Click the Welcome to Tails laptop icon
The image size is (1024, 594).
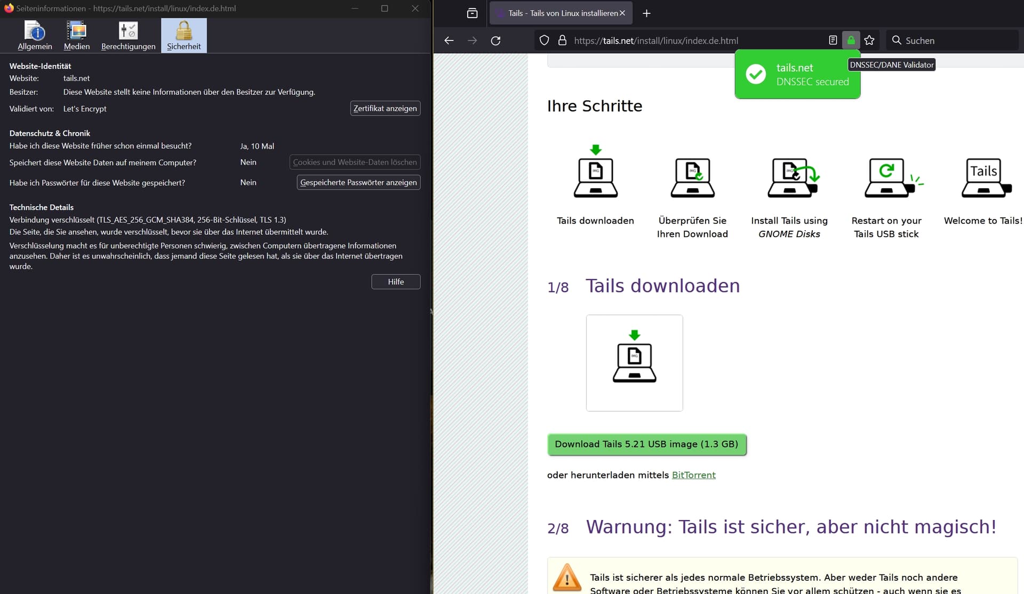[x=987, y=177]
